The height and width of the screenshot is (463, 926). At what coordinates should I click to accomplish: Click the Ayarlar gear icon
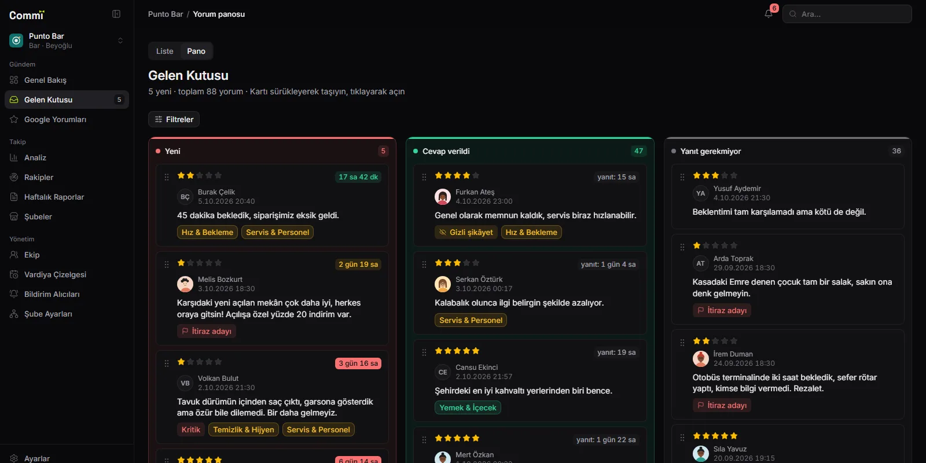(14, 458)
